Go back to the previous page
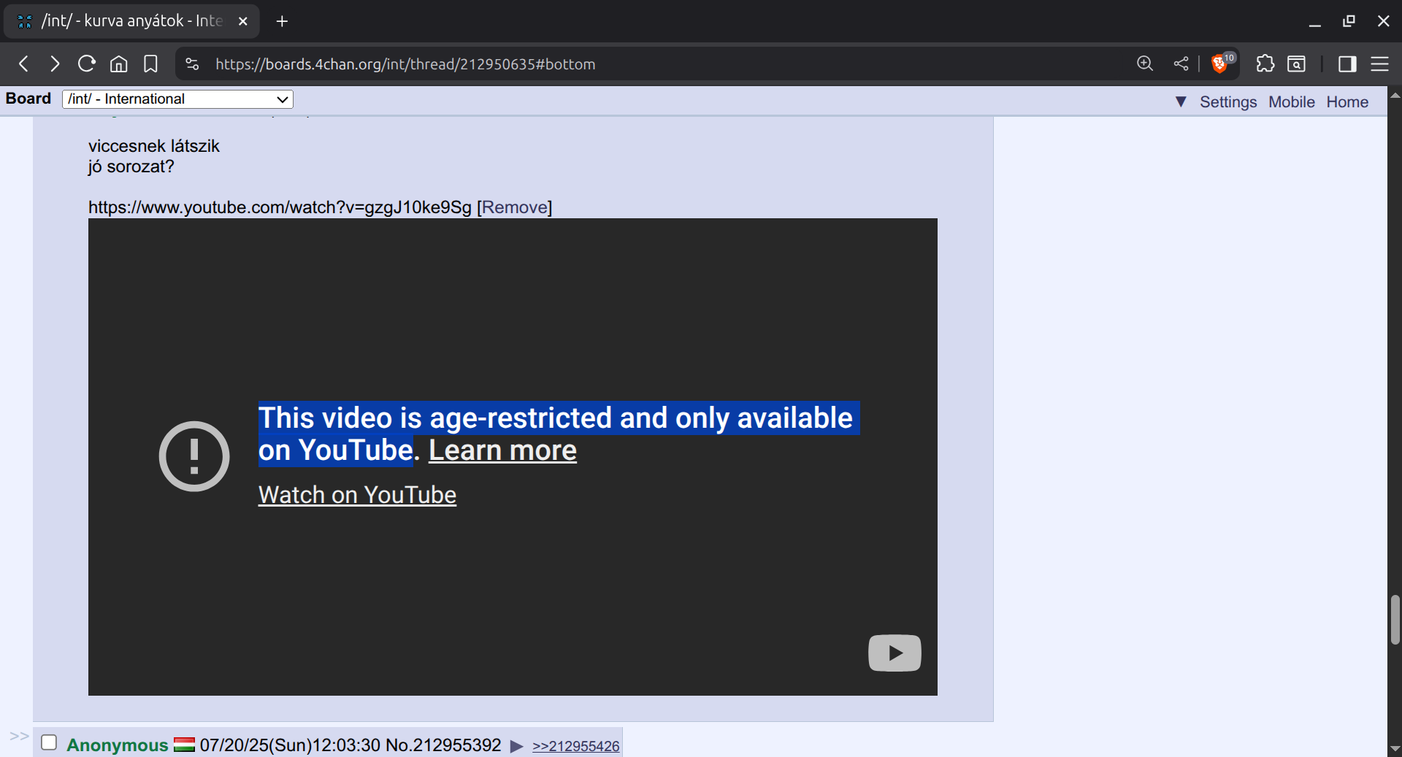Screen dimensions: 1402x757 tap(24, 64)
